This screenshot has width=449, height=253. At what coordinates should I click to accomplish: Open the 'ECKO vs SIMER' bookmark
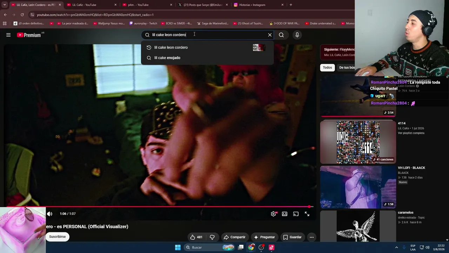point(176,24)
